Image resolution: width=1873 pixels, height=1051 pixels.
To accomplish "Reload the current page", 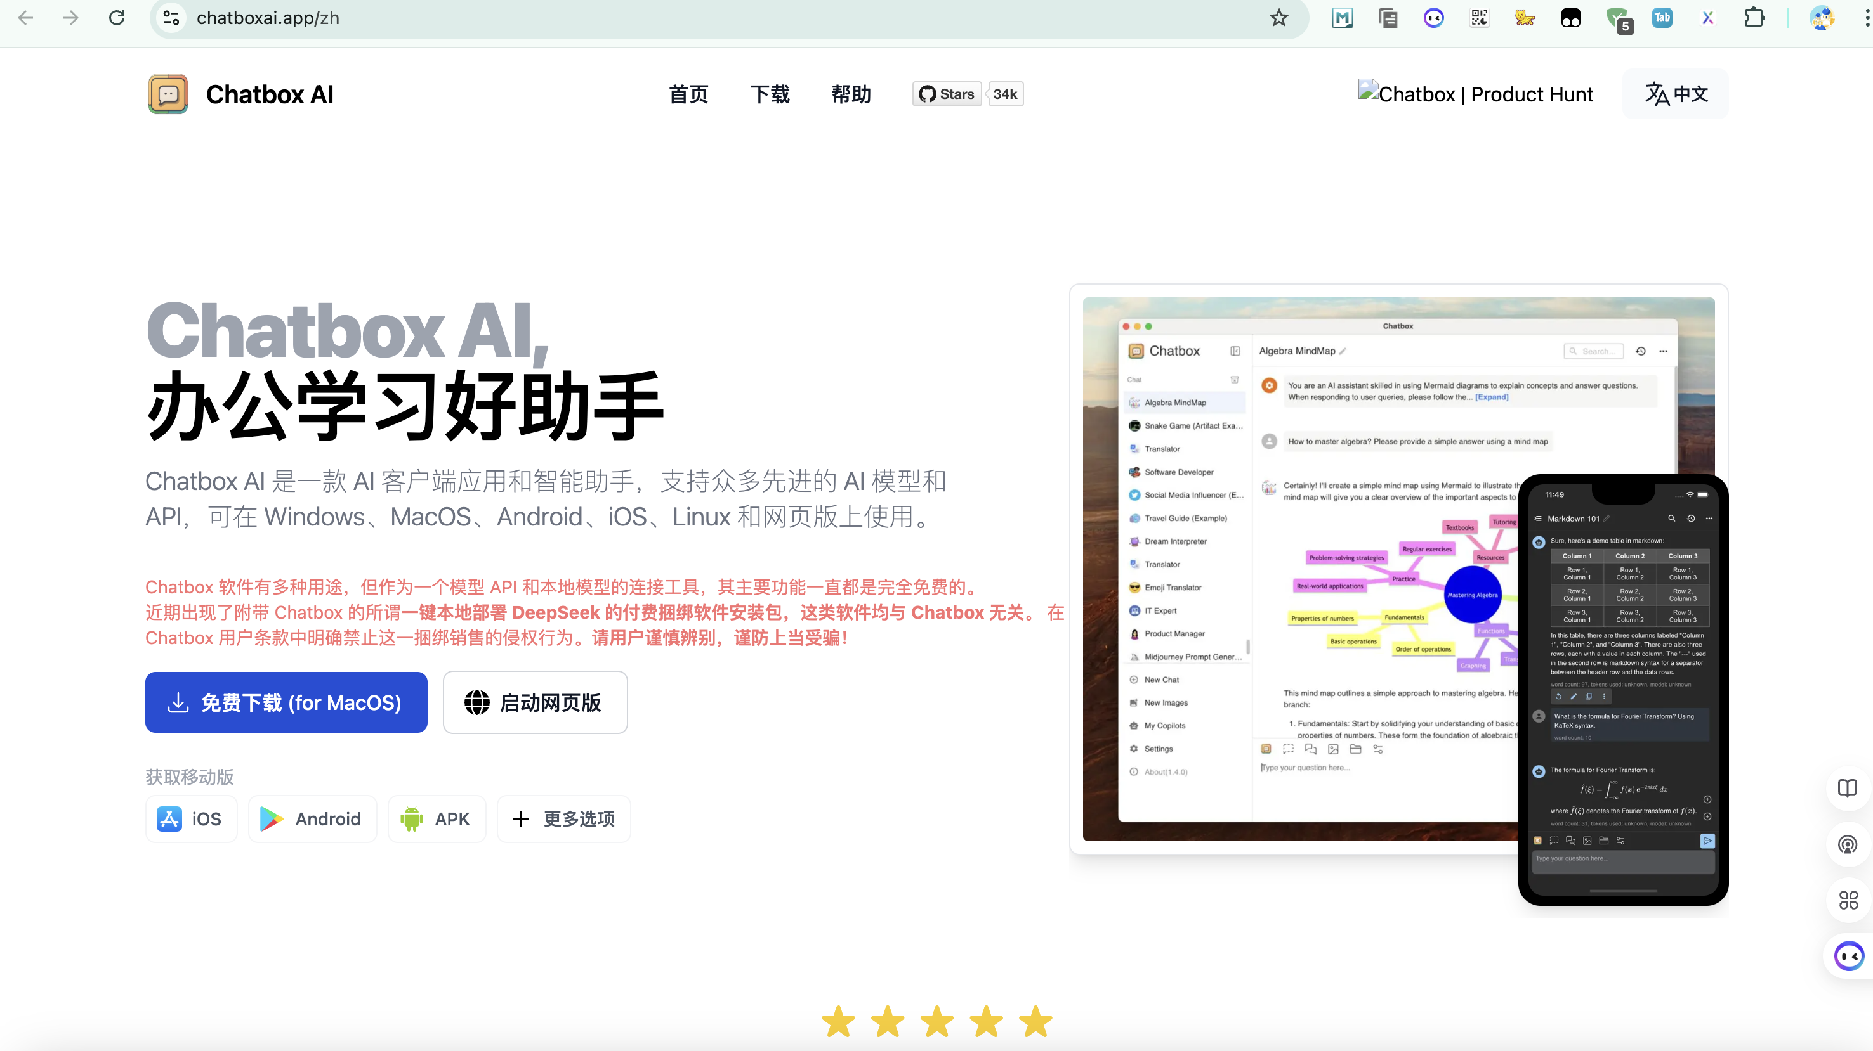I will pos(116,18).
